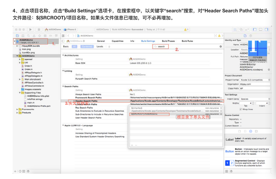Select the Levels view option
This screenshot has height=179, width=276.
coord(100,47)
